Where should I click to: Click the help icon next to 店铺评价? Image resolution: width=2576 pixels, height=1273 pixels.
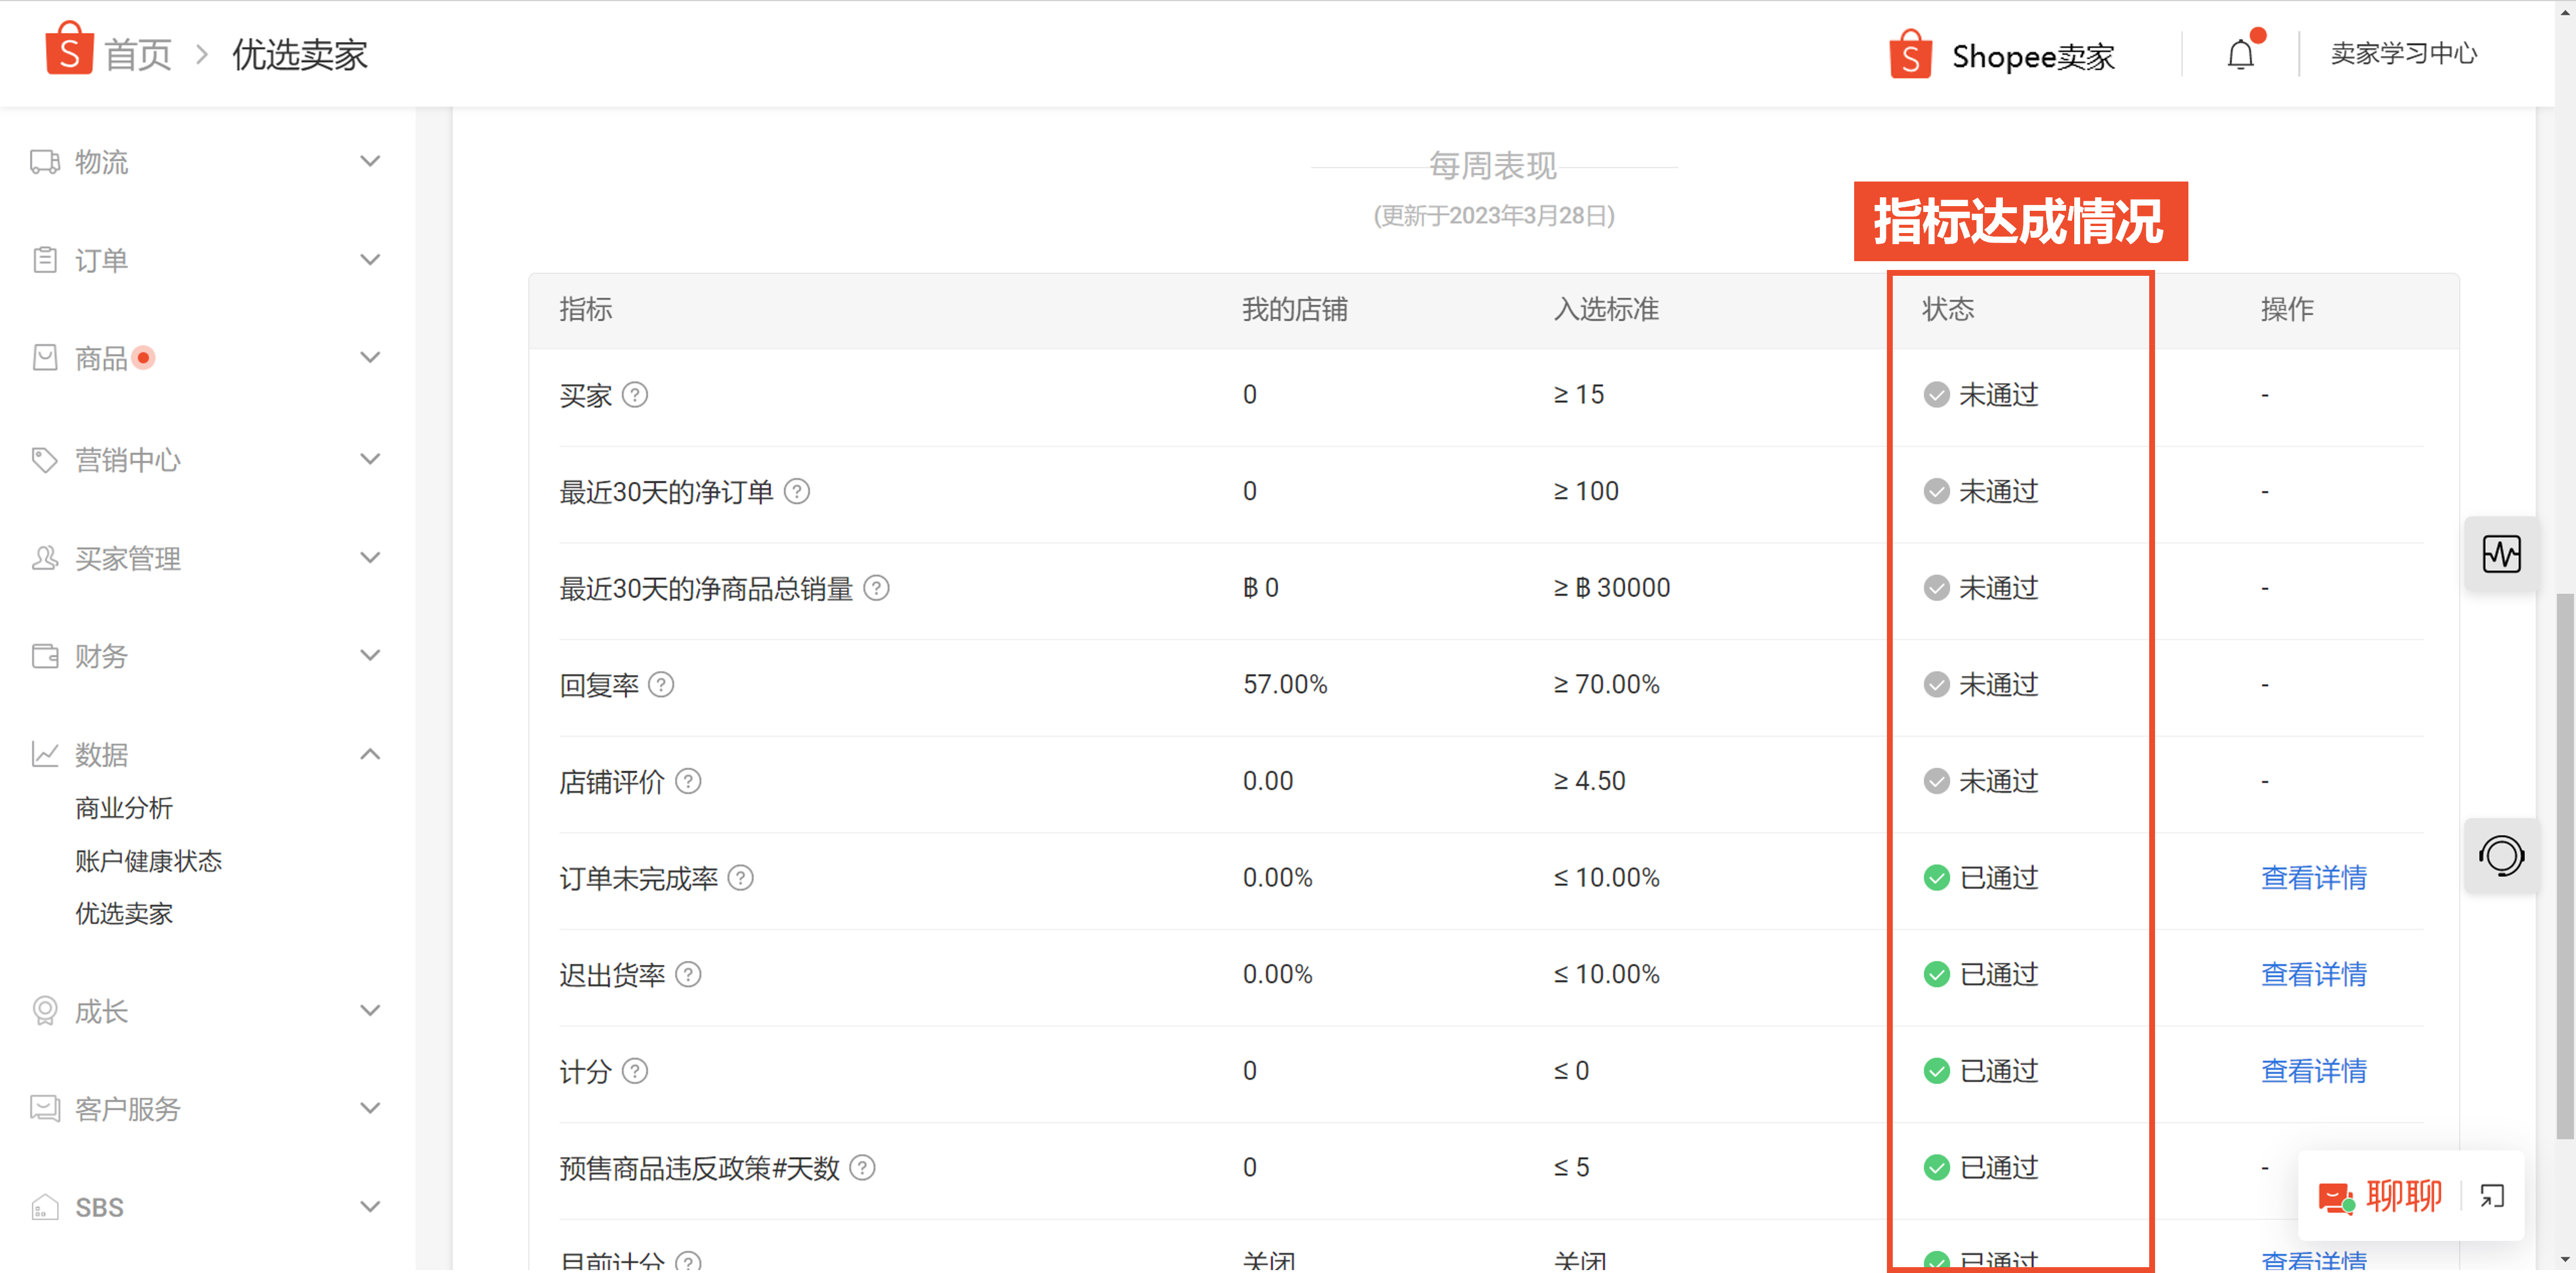tap(688, 781)
